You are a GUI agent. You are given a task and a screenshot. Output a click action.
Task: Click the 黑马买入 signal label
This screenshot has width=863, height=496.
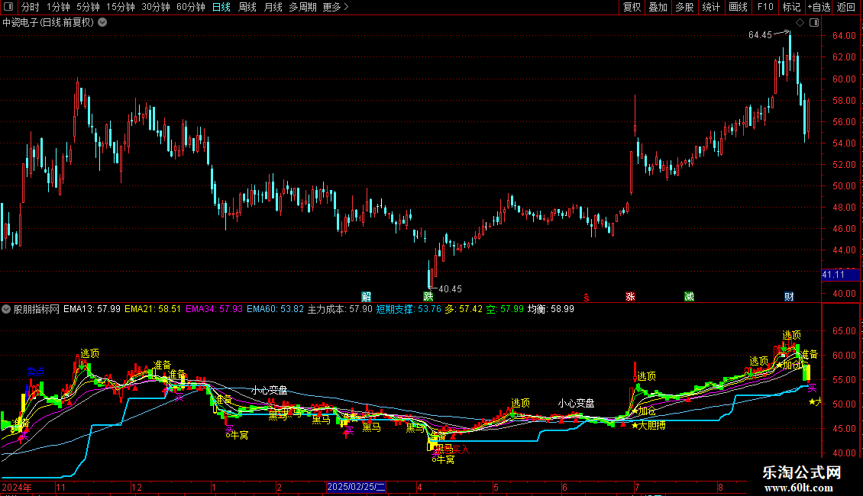pyautogui.click(x=452, y=449)
